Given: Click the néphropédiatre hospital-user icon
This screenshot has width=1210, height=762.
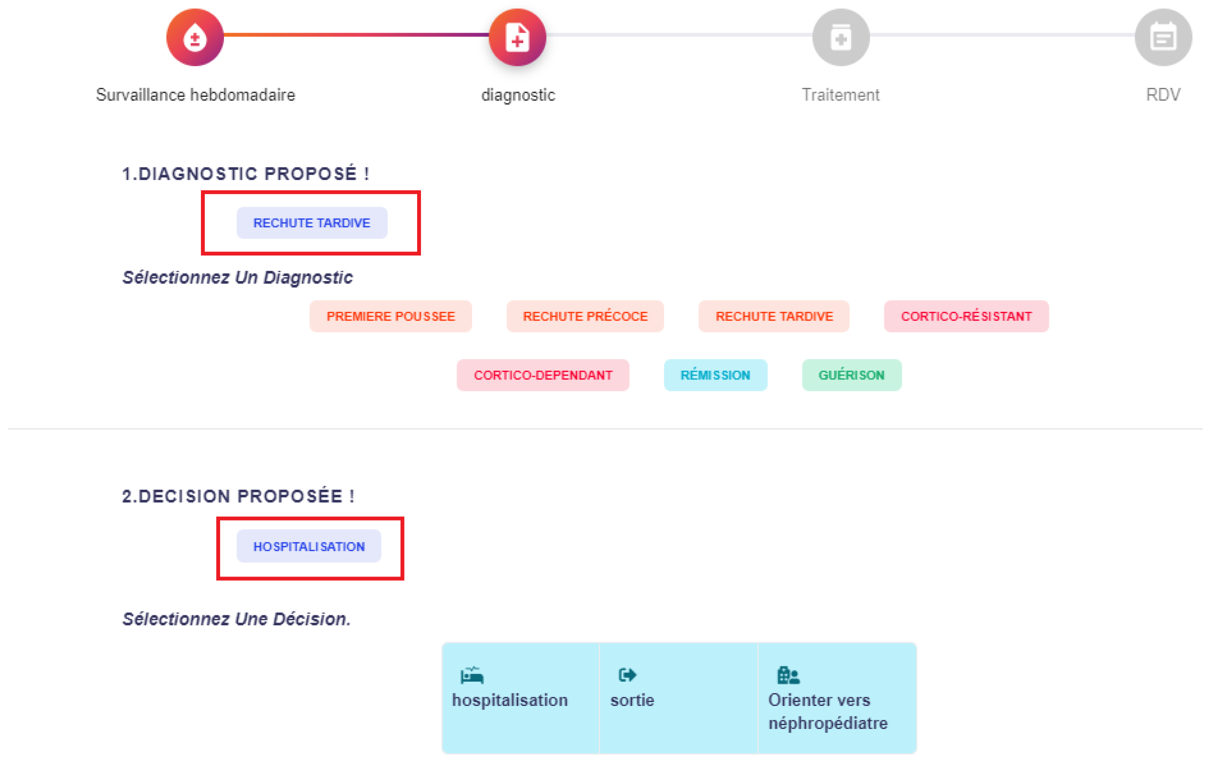Looking at the screenshot, I should click(788, 676).
